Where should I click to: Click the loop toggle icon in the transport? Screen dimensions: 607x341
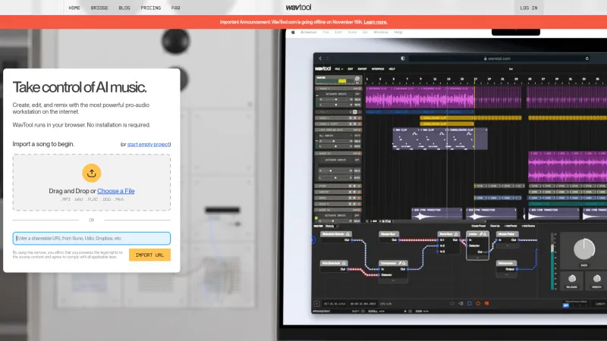pyautogui.click(x=452, y=304)
